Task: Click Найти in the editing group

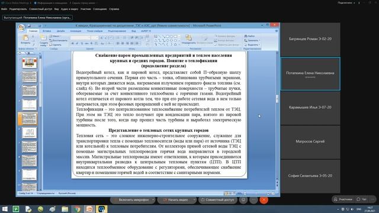Action: coord(250,36)
